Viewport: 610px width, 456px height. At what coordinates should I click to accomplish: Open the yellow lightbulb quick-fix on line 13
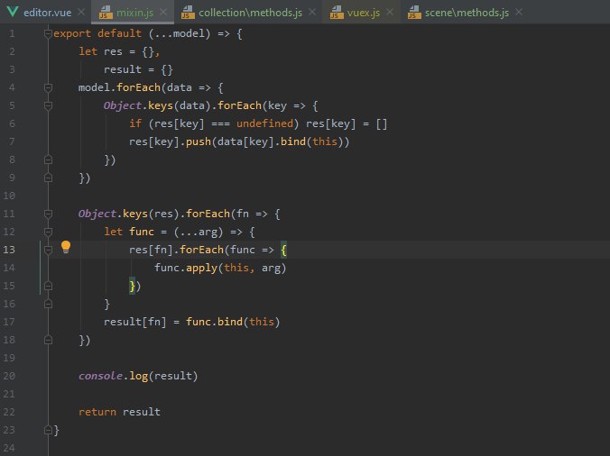(x=66, y=247)
